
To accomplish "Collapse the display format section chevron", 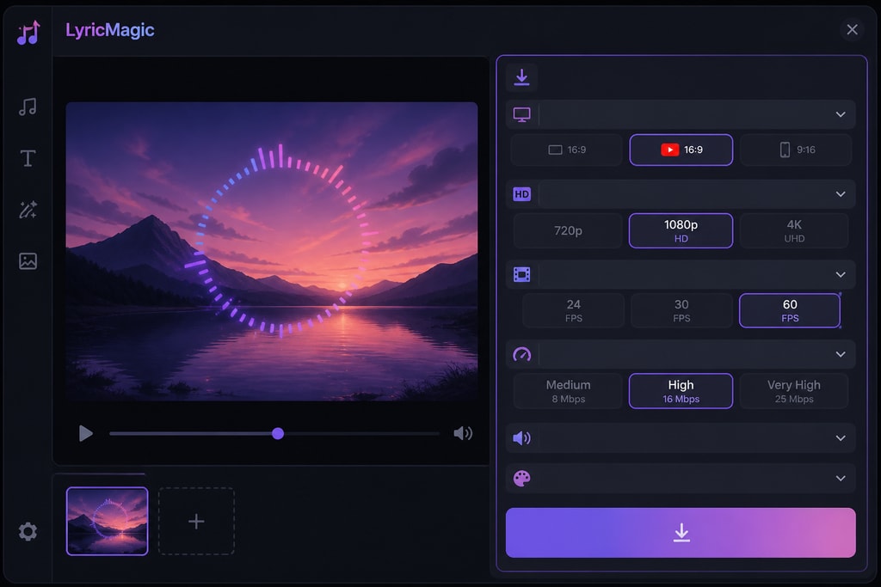I will coord(841,114).
